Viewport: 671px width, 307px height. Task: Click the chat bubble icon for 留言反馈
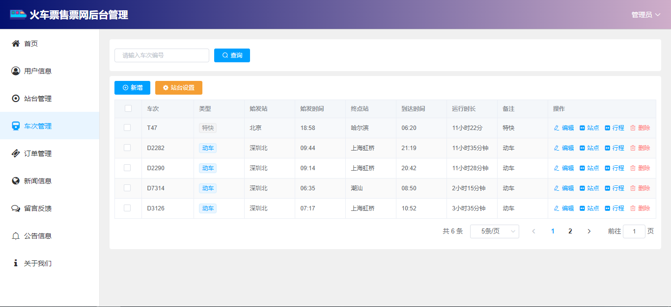tap(16, 208)
